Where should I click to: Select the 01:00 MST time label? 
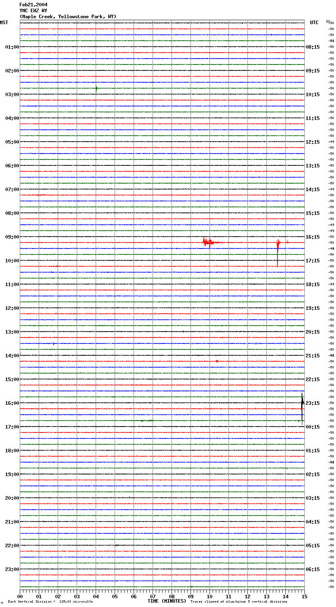pos(12,47)
